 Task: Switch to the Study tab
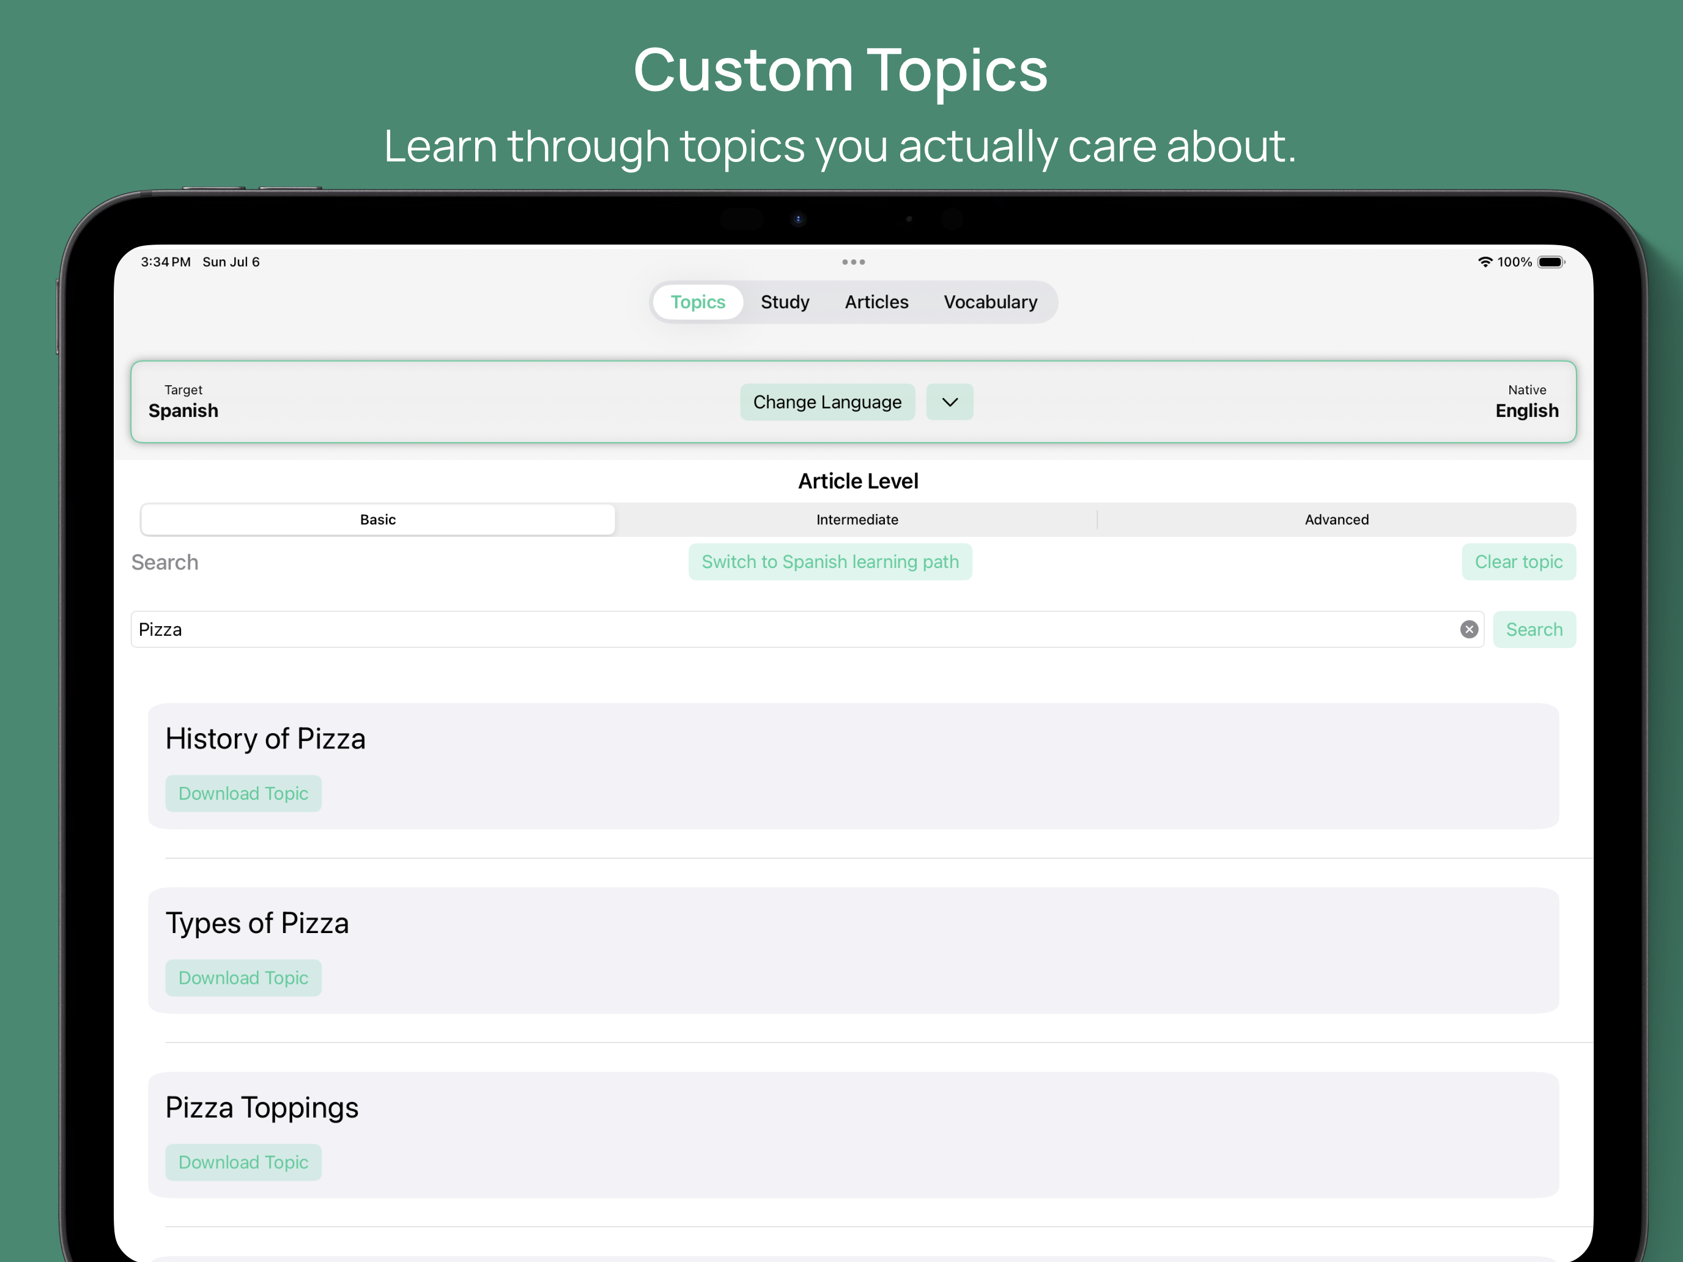(x=785, y=302)
